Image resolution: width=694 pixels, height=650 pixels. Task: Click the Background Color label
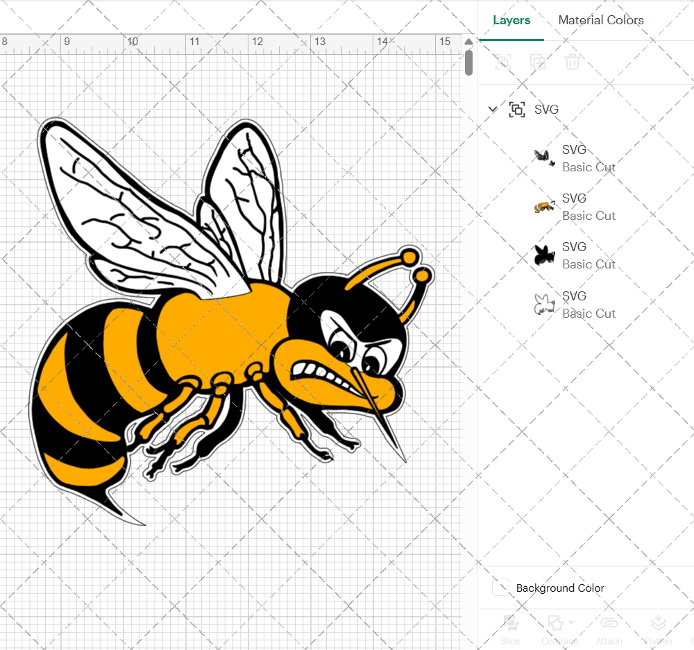(x=560, y=588)
